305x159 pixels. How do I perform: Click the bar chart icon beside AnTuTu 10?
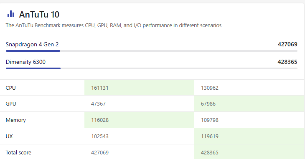(x=11, y=14)
